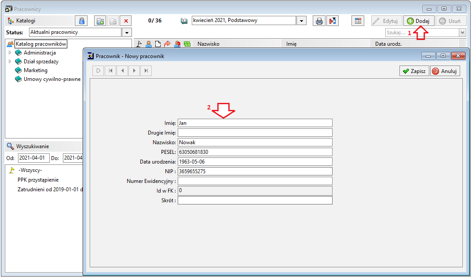Viewport: 472px width, 277px height.
Task: Sort by the Imię column header
Action: click(325, 44)
